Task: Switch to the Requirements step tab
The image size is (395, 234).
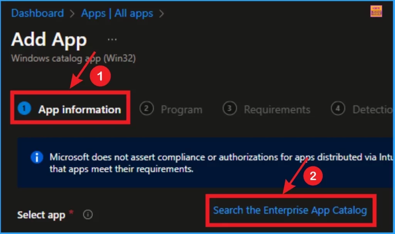Action: [x=267, y=109]
